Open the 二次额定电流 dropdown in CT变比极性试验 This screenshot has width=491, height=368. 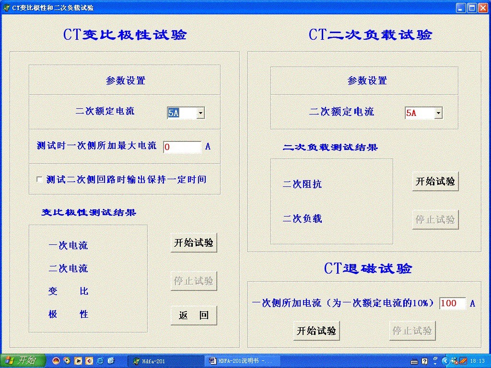(x=201, y=113)
